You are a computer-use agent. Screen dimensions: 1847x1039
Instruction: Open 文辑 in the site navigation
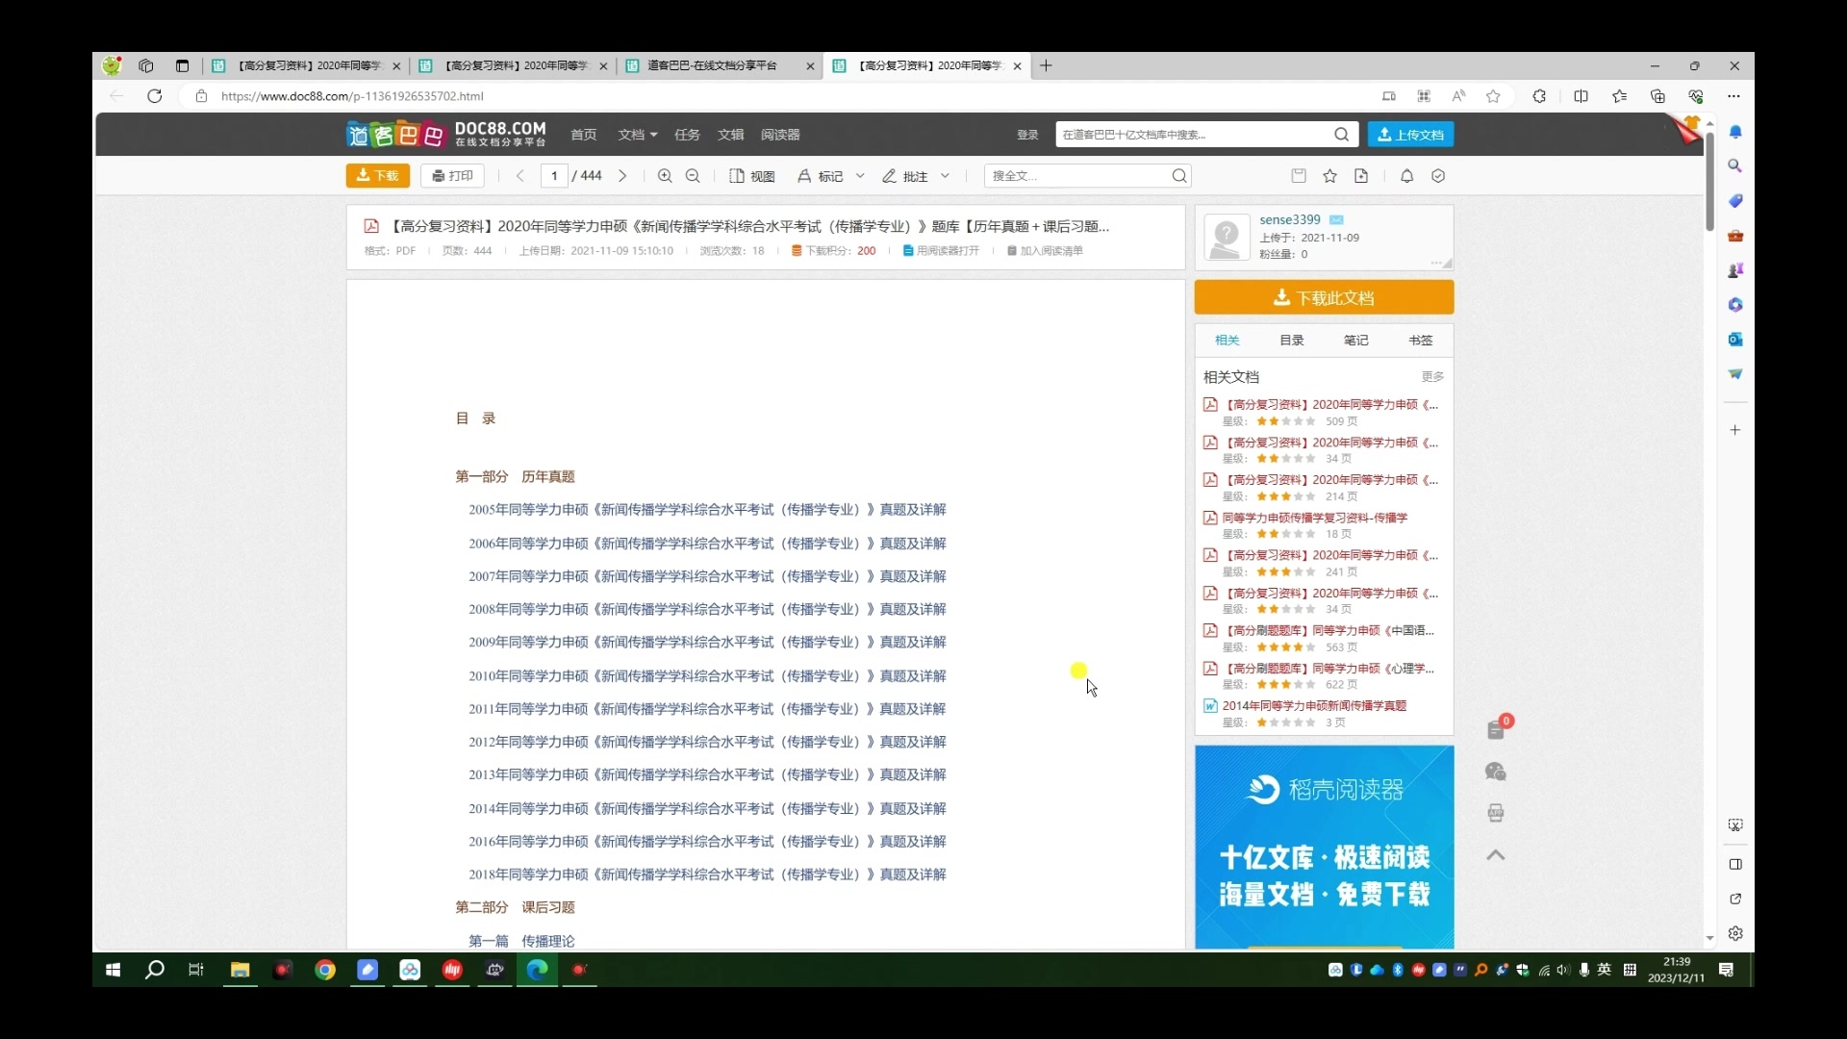click(731, 135)
